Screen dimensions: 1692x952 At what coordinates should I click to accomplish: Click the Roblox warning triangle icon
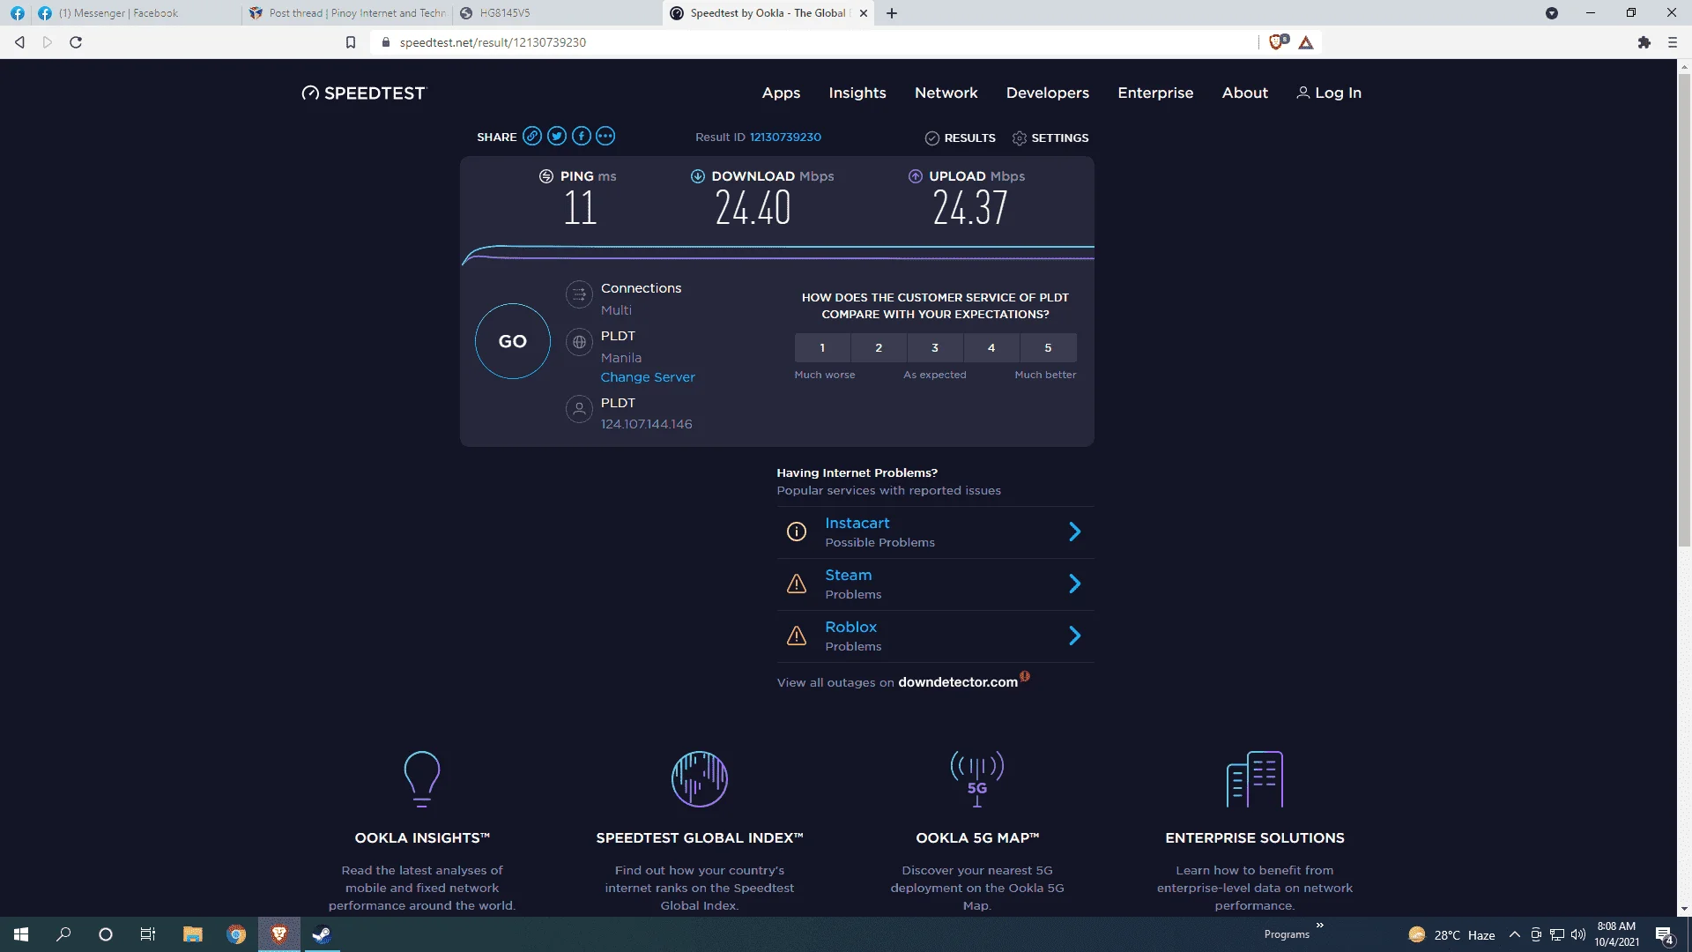797,636
